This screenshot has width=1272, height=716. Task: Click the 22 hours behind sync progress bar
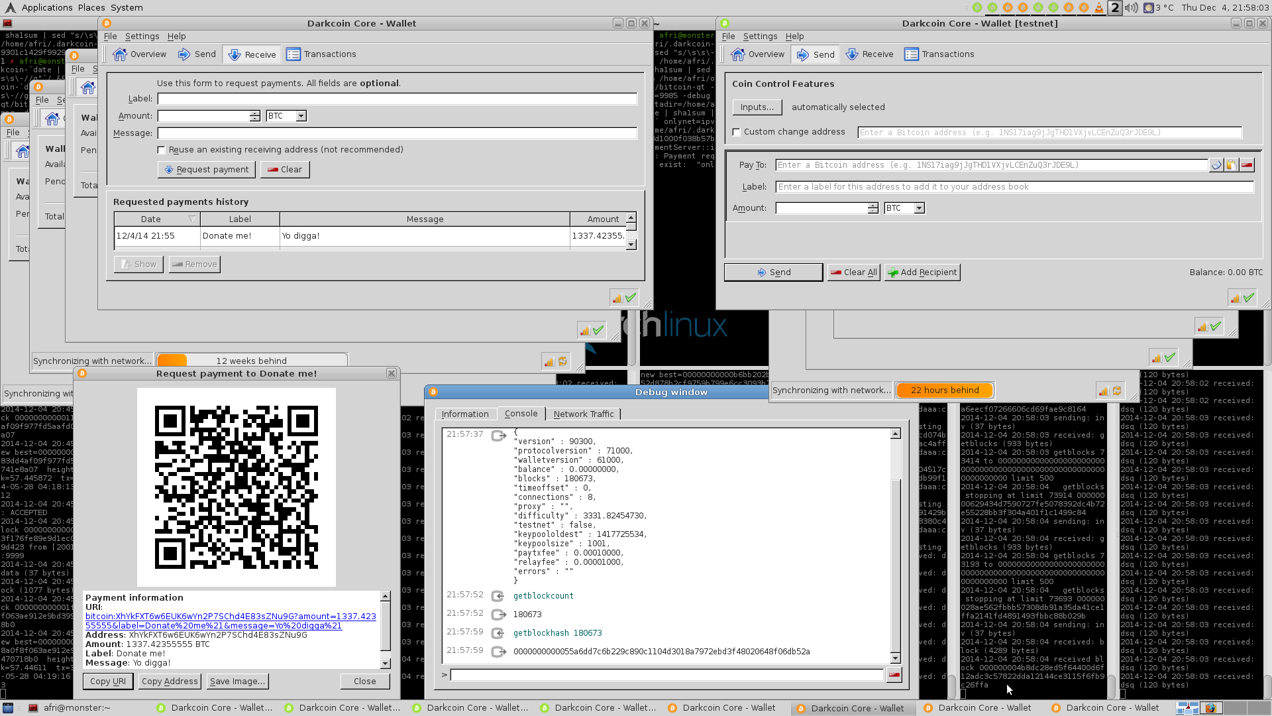[945, 390]
